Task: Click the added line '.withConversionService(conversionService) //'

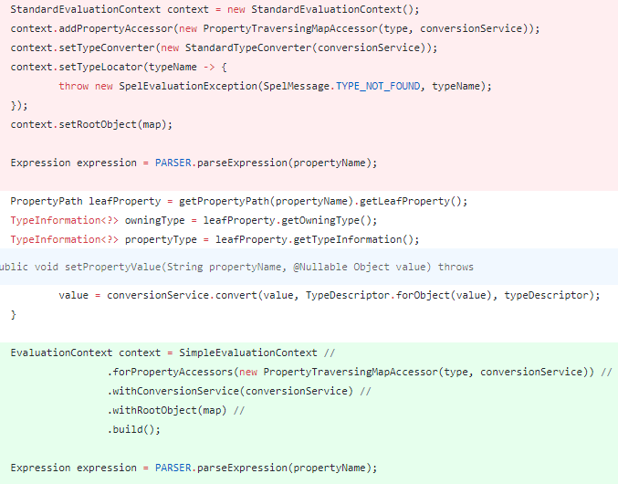Action: click(x=239, y=391)
